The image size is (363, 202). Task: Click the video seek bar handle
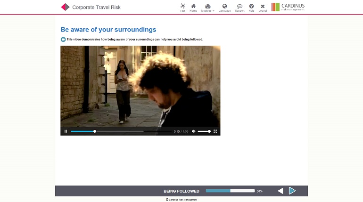(x=95, y=131)
